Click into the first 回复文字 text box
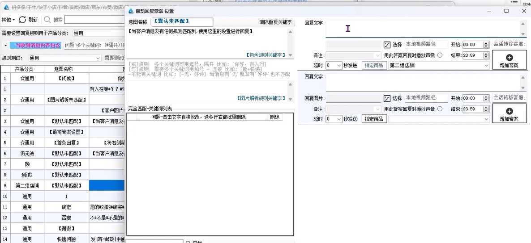The image size is (531, 243). point(422,28)
